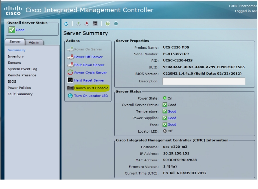This screenshot has width=258, height=189.
Task: Click the red Power Off toolbar icon
Action: [87, 24]
